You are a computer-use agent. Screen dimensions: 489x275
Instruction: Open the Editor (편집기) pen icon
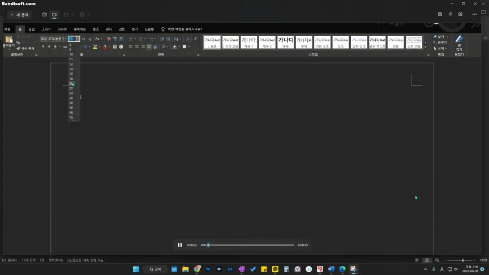[459, 39]
